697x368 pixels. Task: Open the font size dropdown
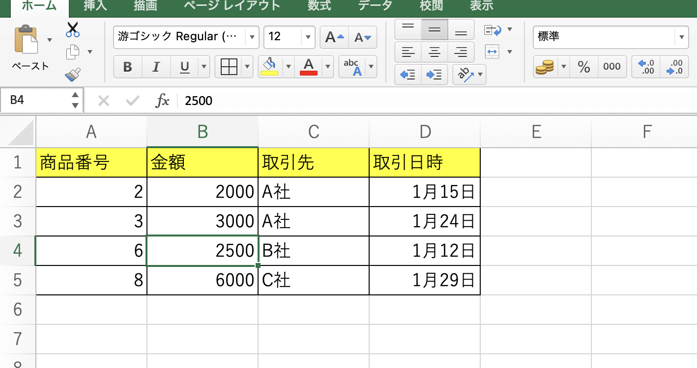click(x=308, y=37)
